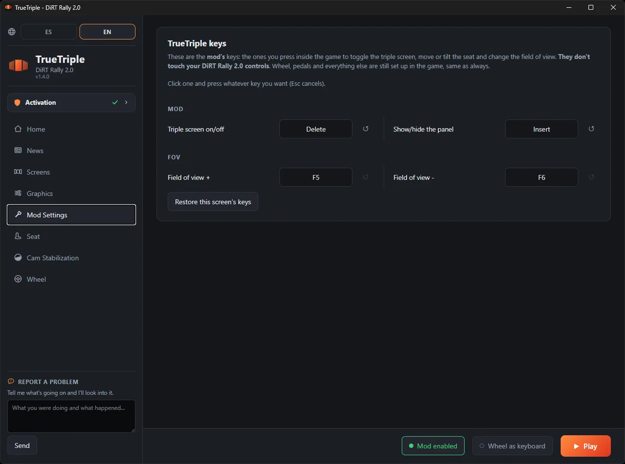Navigate to Graphics settings
Image resolution: width=625 pixels, height=464 pixels.
[71, 193]
